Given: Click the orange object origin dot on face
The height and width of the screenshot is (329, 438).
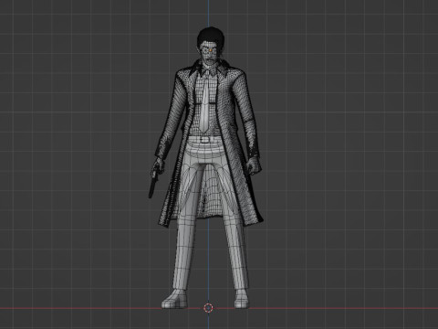Looking at the screenshot, I should (x=211, y=49).
